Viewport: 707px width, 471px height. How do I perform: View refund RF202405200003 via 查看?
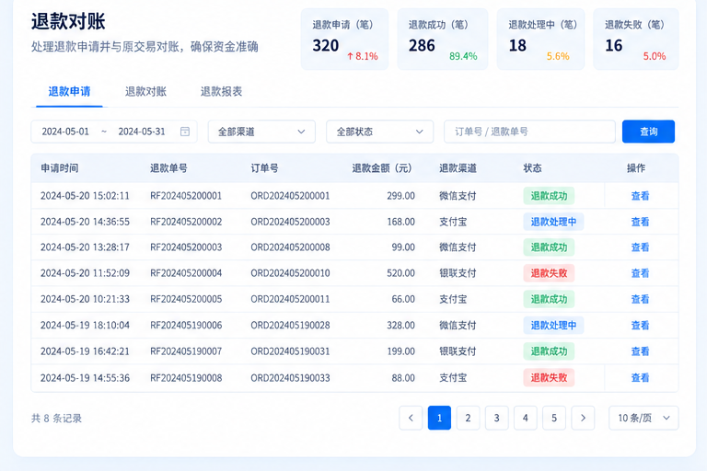pos(640,247)
